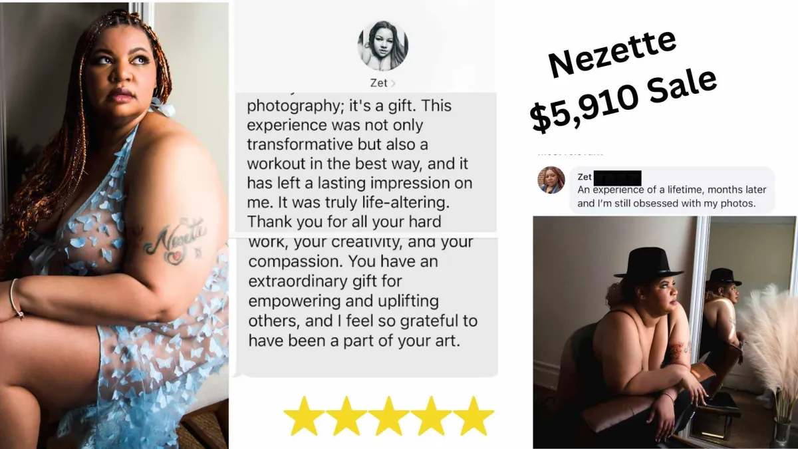Select the fifth yellow rating star
Screen dimensions: 798x449
coord(473,416)
